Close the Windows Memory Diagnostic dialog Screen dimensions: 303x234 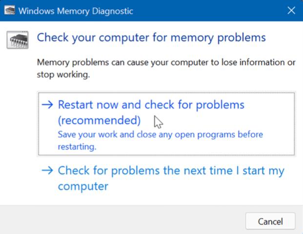(x=291, y=10)
